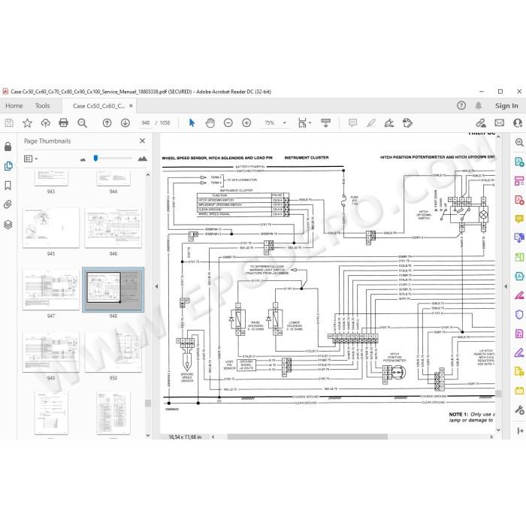Click the horizontal scrollbar of the document
Image resolution: width=526 pixels, height=526 pixels.
(307, 437)
